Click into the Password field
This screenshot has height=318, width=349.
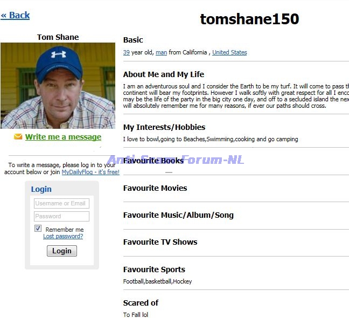(61, 216)
